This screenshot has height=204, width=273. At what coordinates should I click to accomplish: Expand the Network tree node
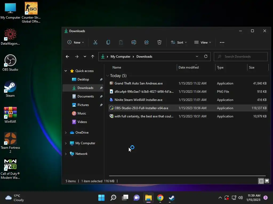(66, 154)
